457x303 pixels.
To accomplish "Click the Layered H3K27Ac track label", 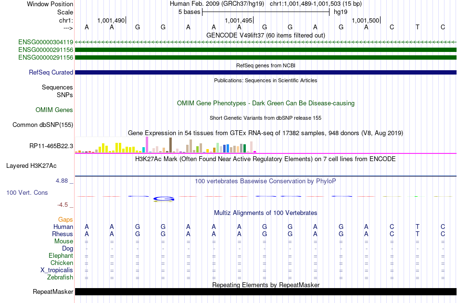I will [x=31, y=166].
